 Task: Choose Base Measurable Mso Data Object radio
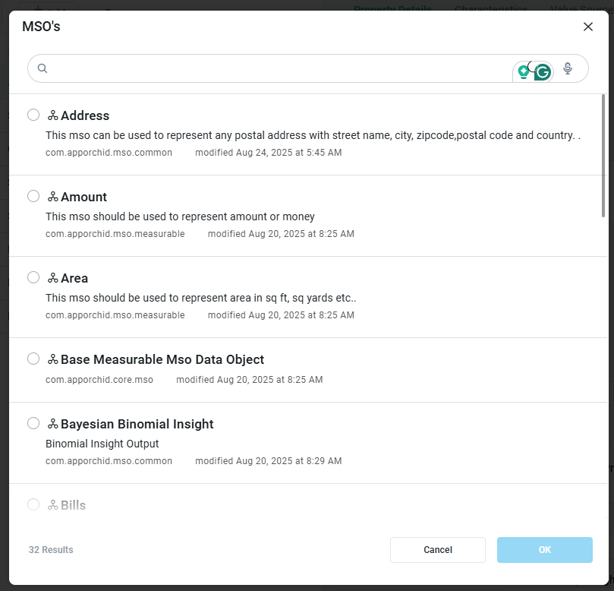coord(33,359)
